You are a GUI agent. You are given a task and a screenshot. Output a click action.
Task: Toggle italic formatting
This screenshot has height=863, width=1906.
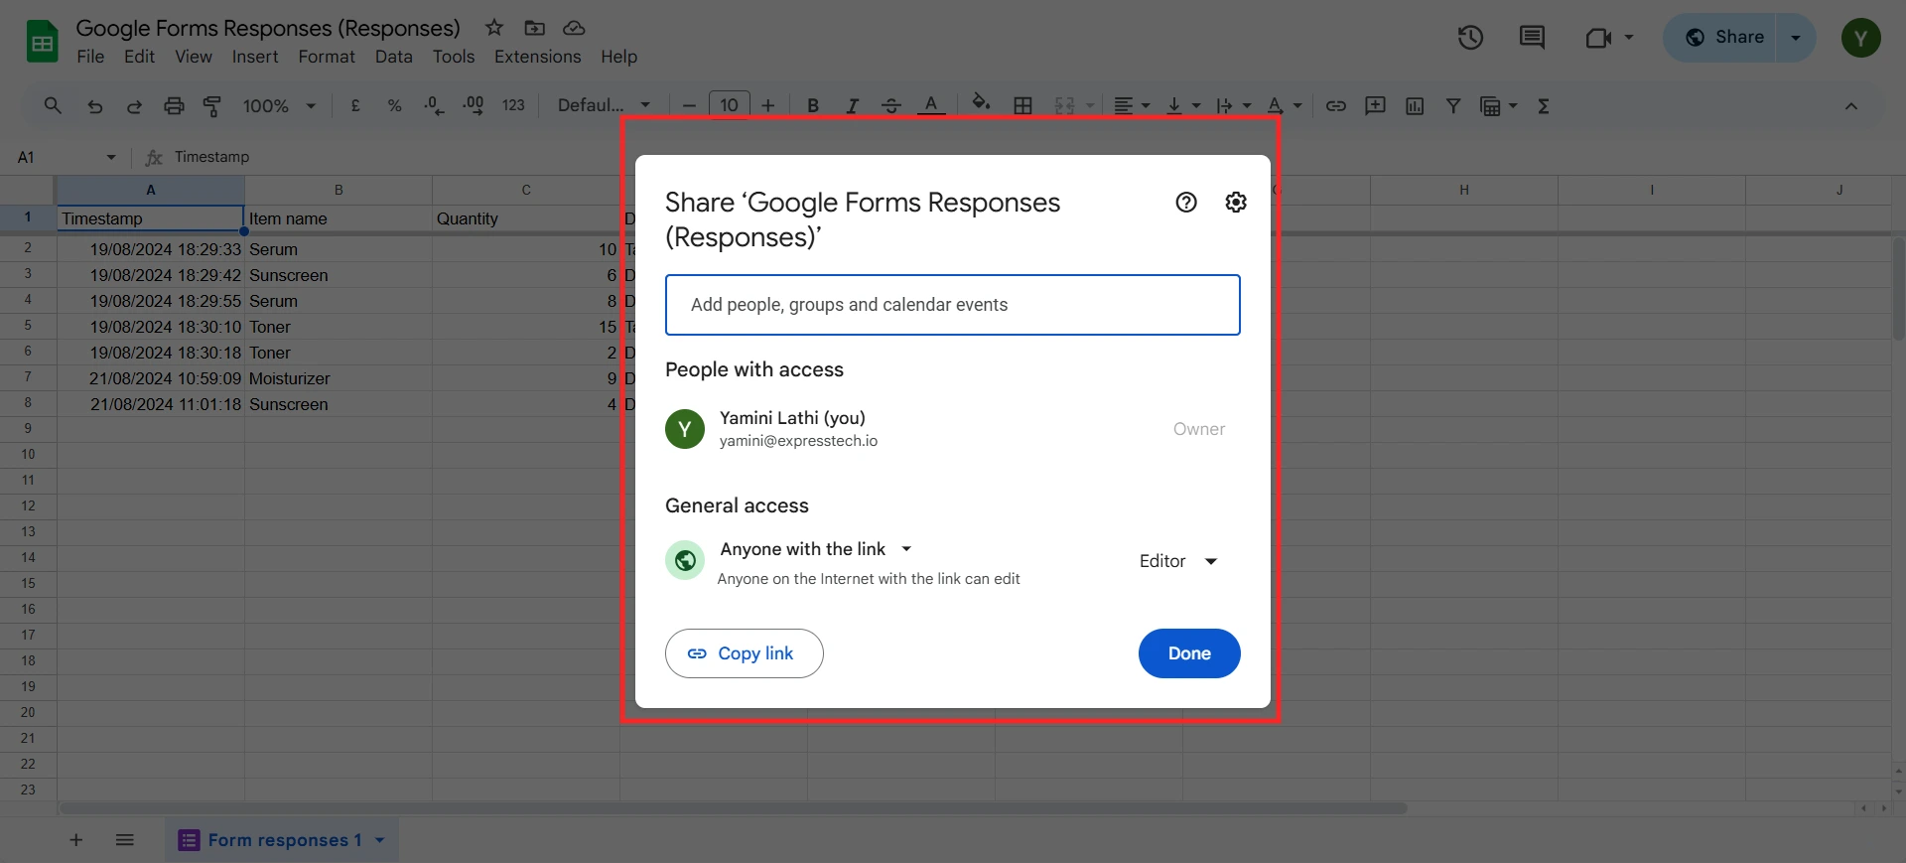(852, 105)
